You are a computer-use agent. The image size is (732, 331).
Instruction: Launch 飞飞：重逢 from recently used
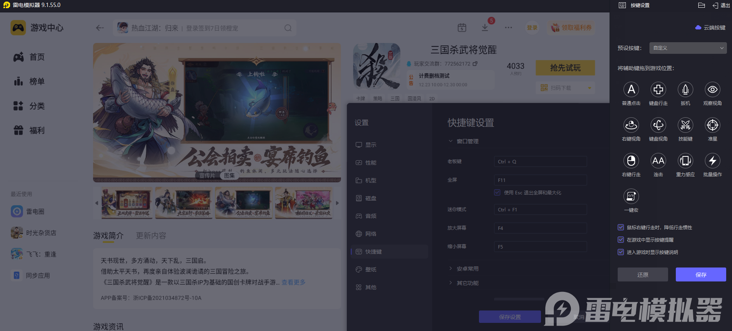tap(34, 254)
